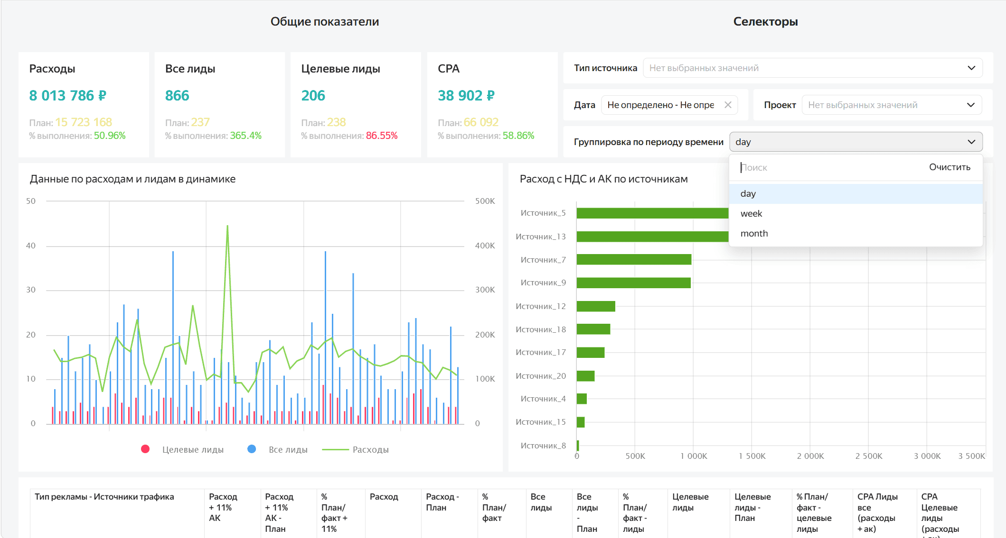Expand the Тип источника dropdown chevron
This screenshot has height=538, width=1006.
pos(971,68)
